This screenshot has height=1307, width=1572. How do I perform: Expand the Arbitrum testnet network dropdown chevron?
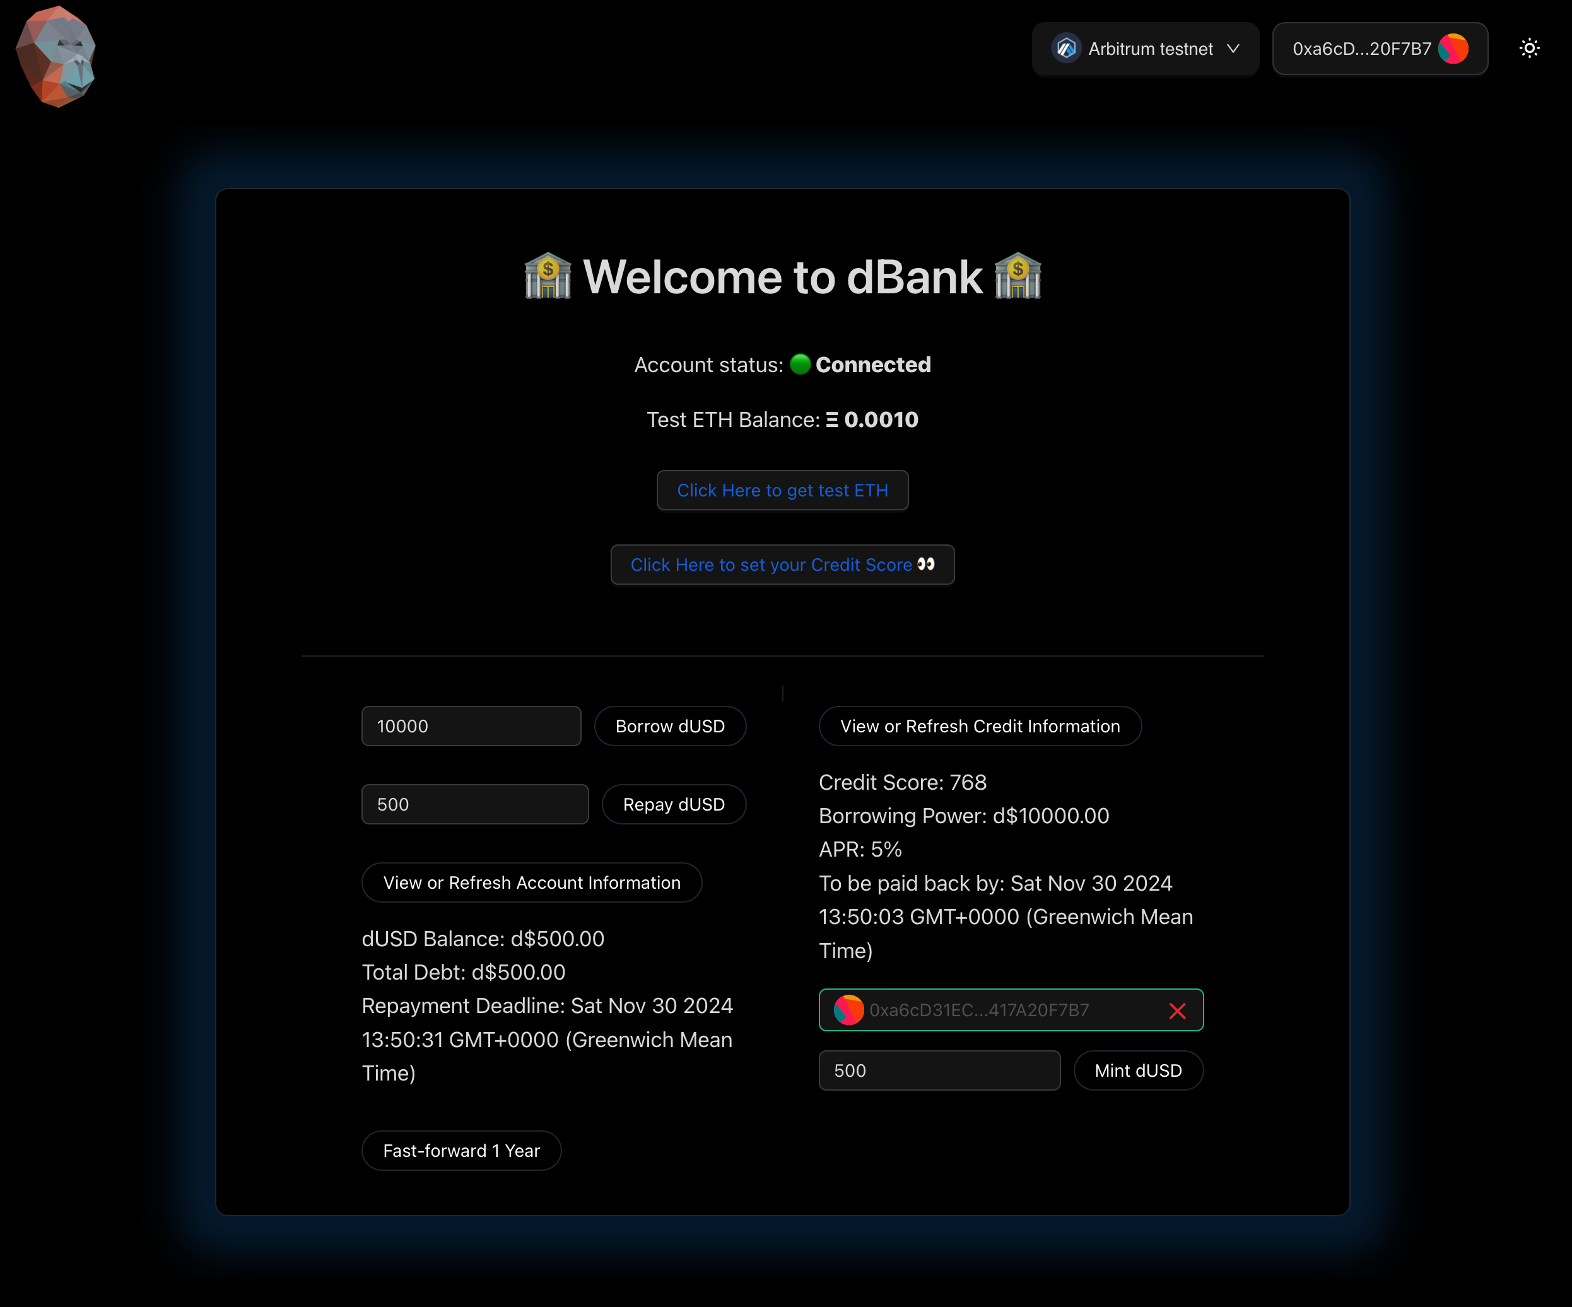coord(1233,49)
